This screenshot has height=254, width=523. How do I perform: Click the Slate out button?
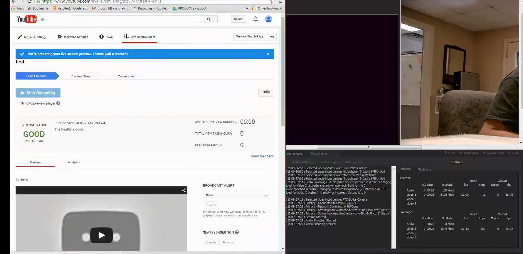[228, 242]
